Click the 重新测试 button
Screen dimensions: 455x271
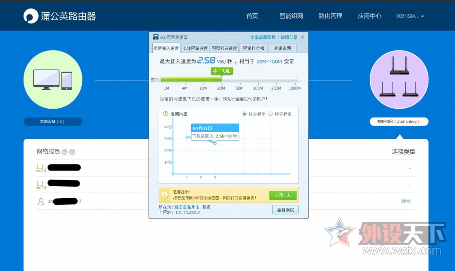(x=285, y=210)
